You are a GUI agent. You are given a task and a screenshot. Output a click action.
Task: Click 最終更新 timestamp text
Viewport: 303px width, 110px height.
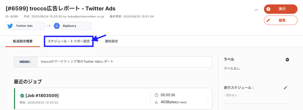pos(132,17)
